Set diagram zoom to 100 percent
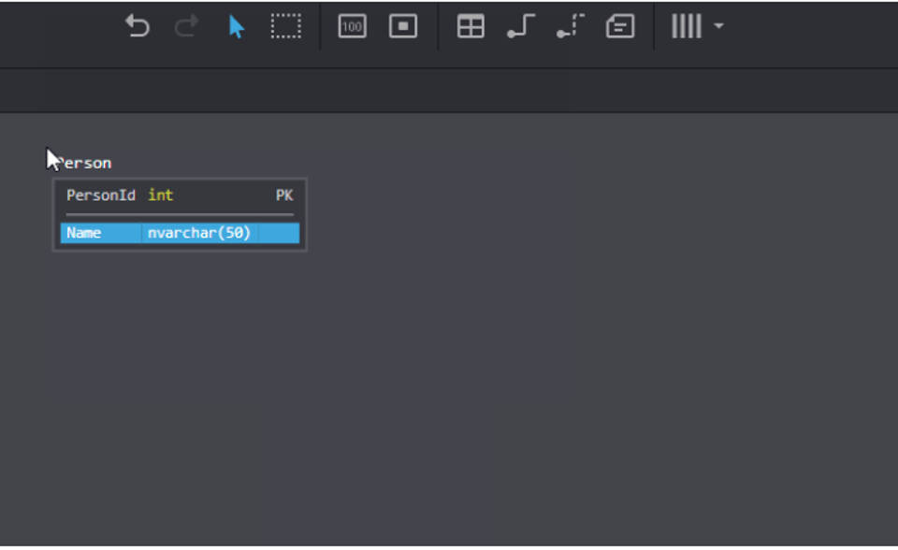Screen dimensions: 898x550 [x=352, y=27]
